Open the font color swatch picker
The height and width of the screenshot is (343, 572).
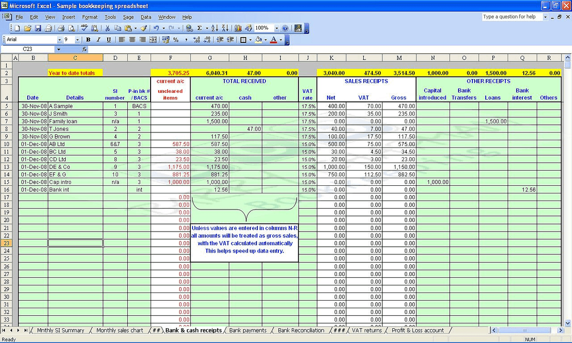point(281,40)
